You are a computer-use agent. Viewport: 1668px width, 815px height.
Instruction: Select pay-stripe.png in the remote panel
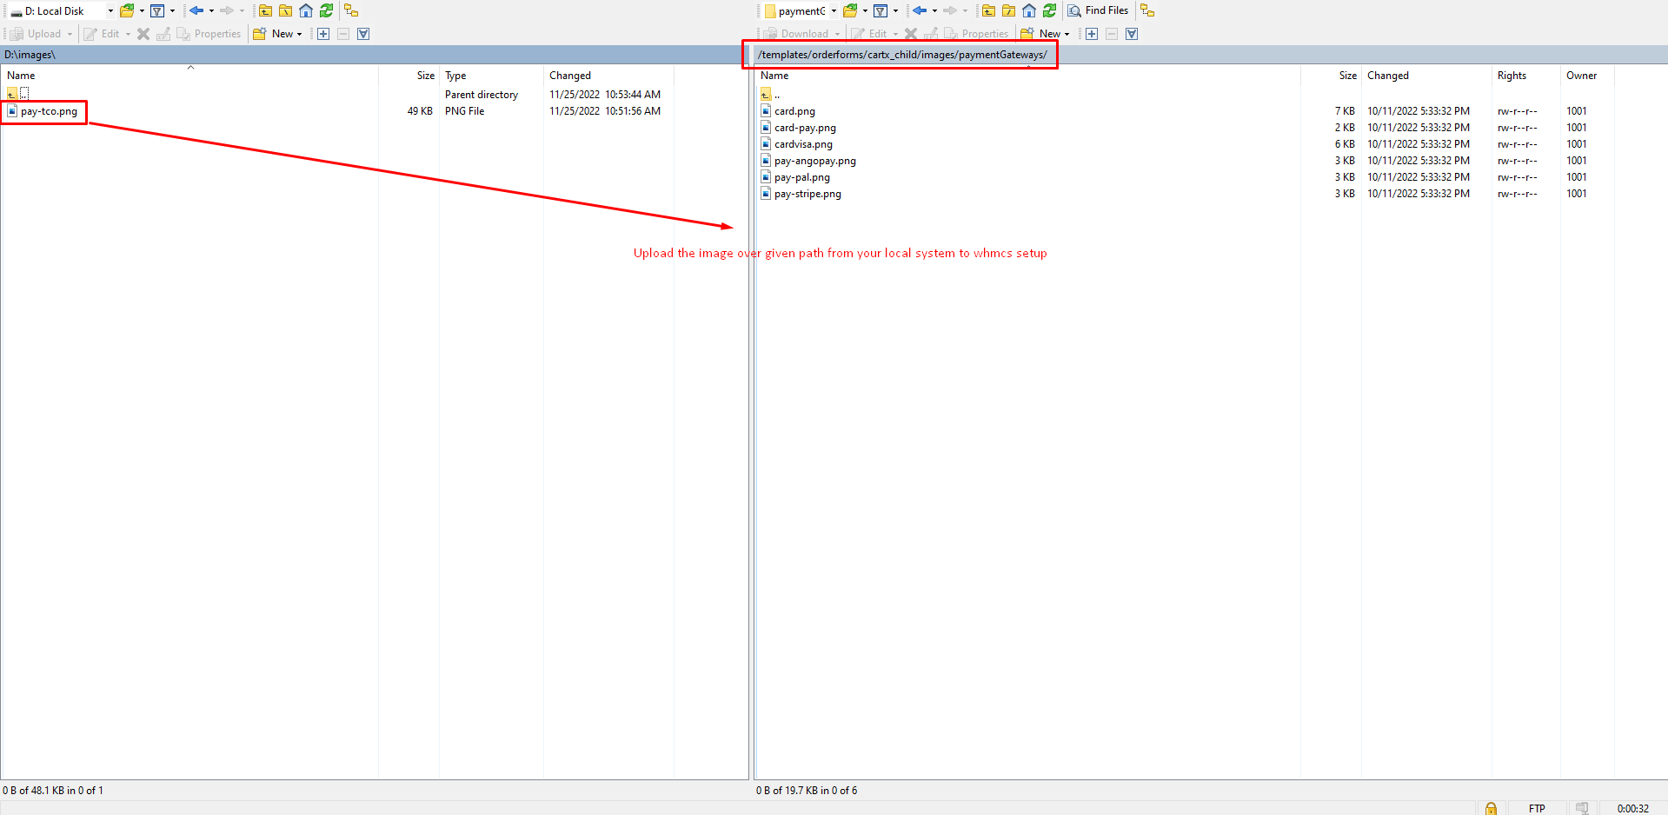tap(807, 194)
